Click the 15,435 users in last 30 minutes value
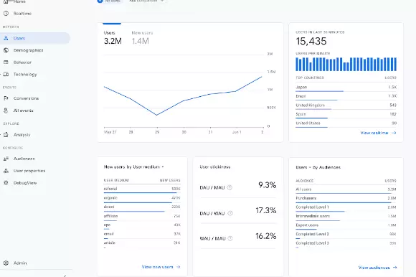This screenshot has width=416, height=277. pos(311,42)
